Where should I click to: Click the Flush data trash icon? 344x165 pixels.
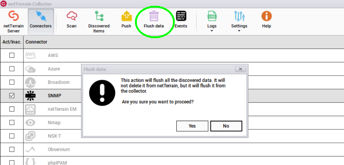[154, 16]
